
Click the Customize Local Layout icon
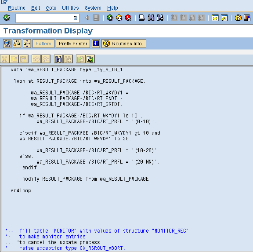click(247, 18)
